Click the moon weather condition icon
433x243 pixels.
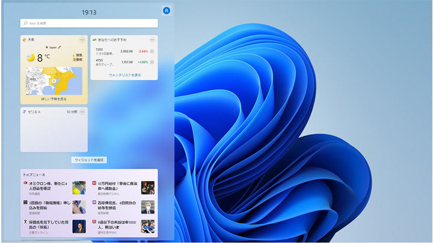(31, 57)
